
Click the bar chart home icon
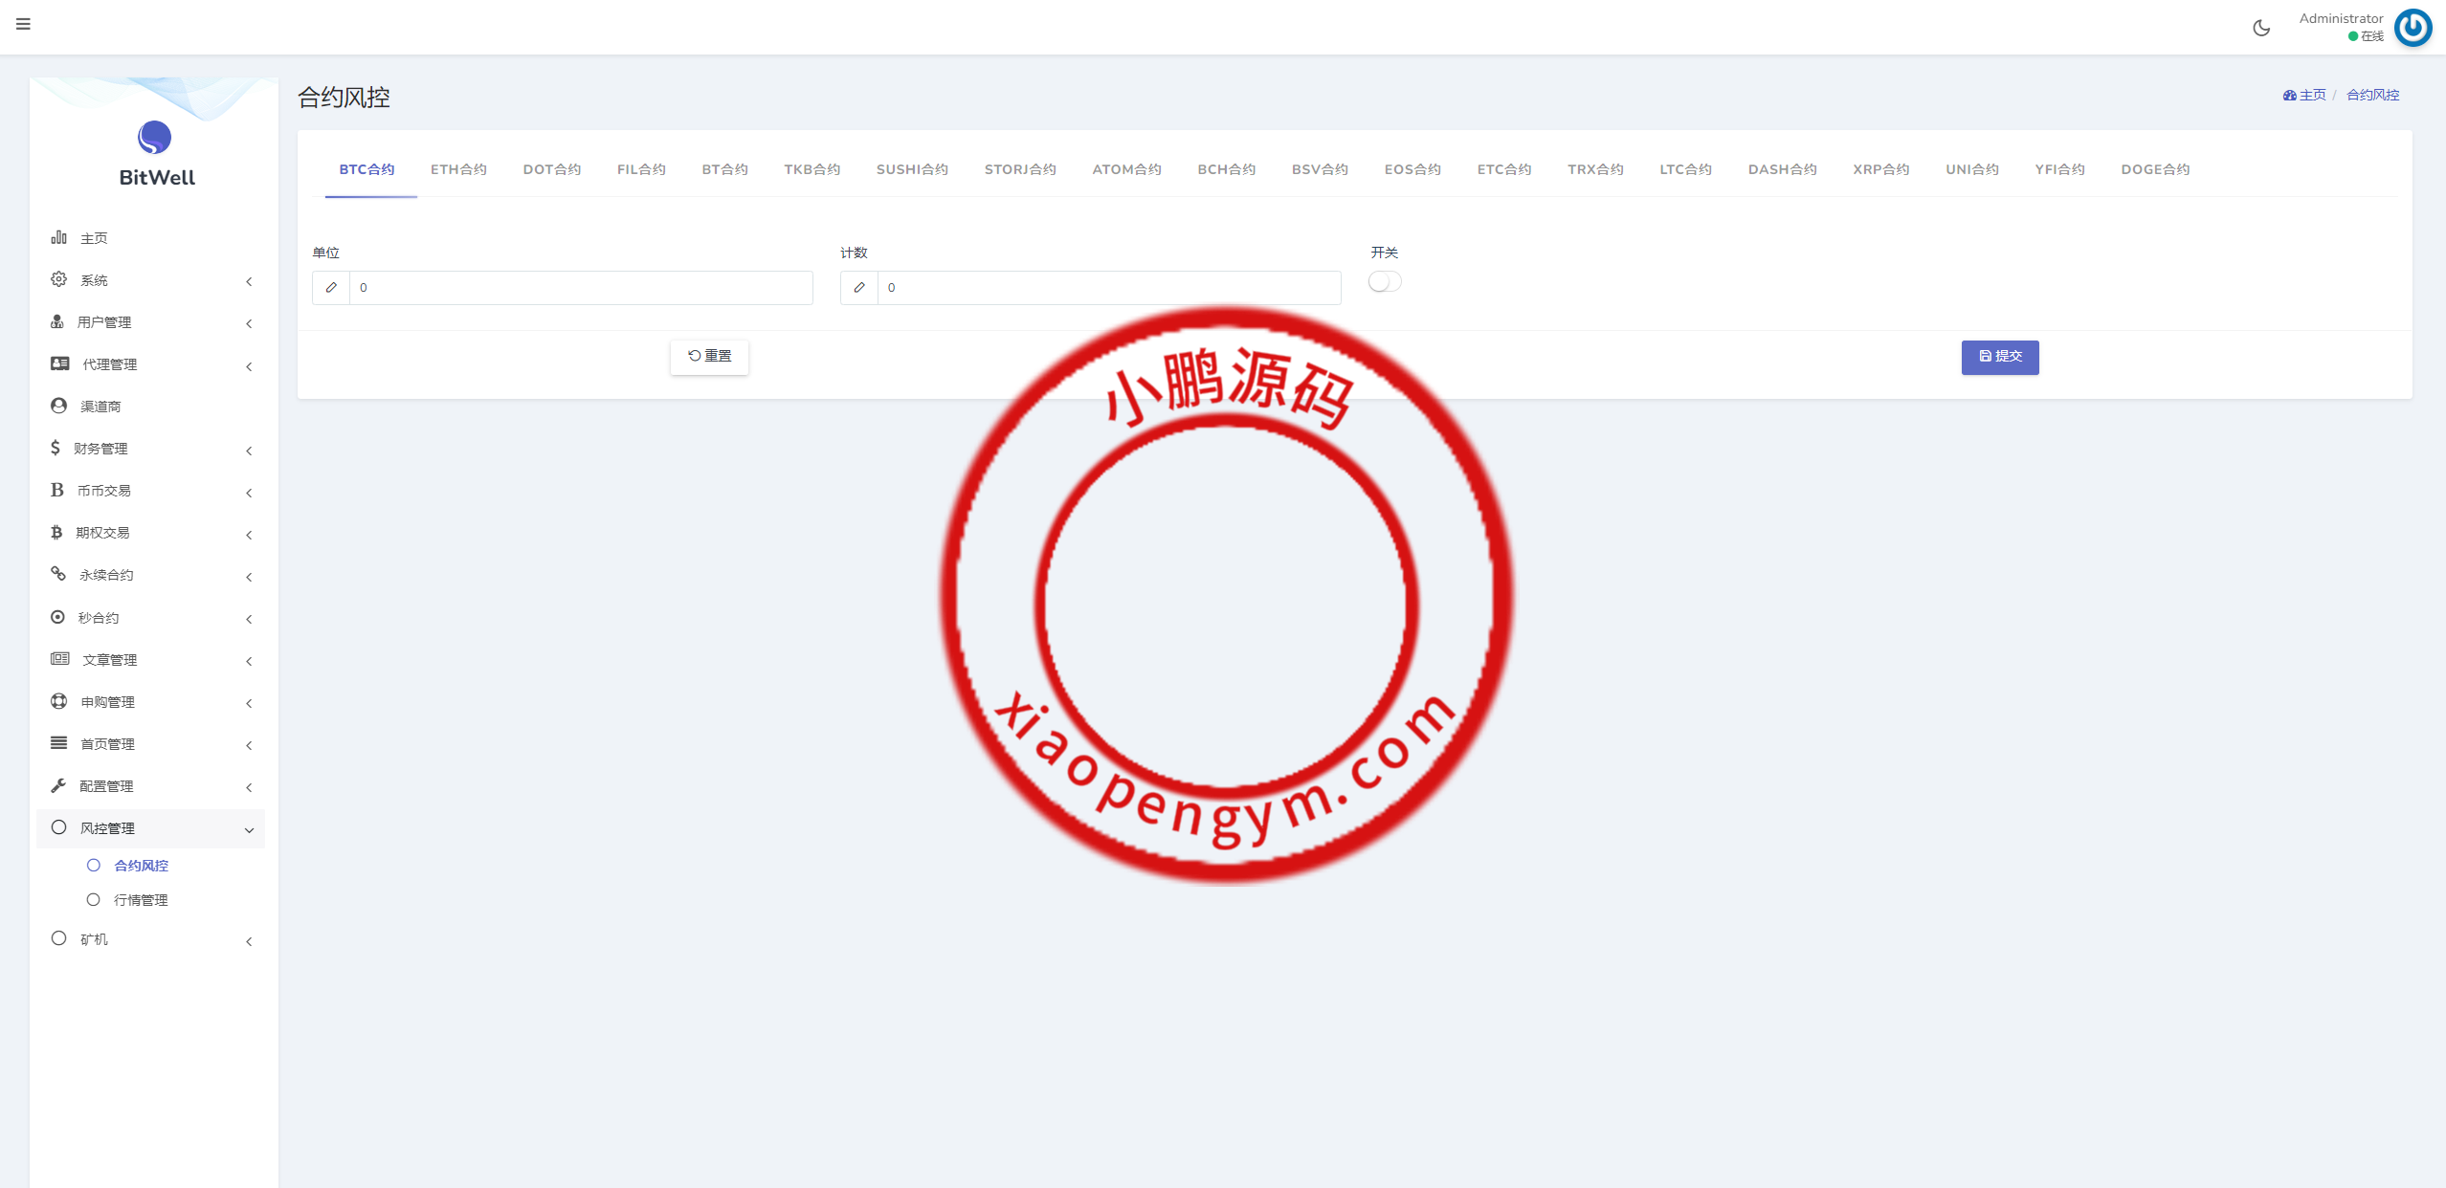click(x=58, y=237)
